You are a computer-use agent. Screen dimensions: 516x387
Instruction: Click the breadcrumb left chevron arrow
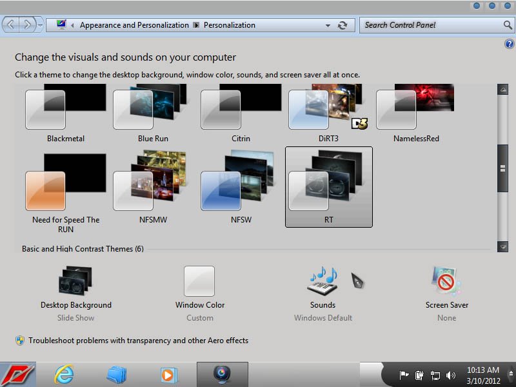tap(72, 25)
